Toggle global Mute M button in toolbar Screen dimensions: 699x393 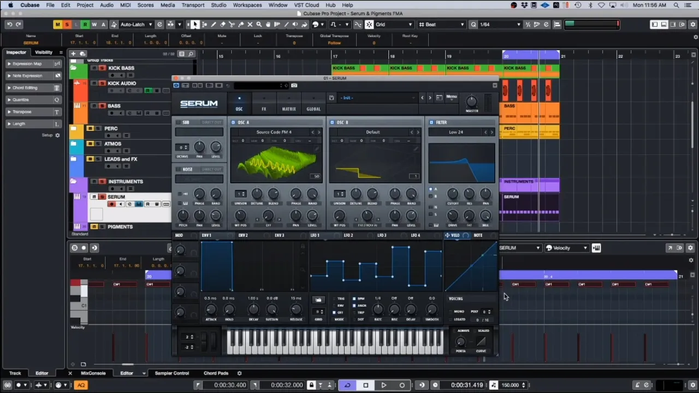(57, 25)
